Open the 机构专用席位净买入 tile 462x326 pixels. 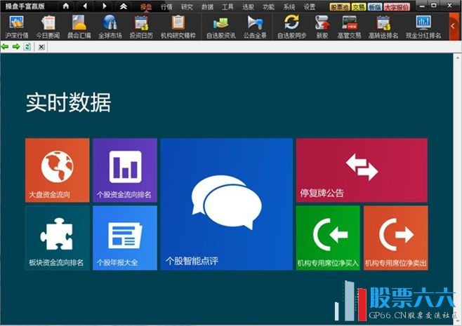[x=327, y=238]
